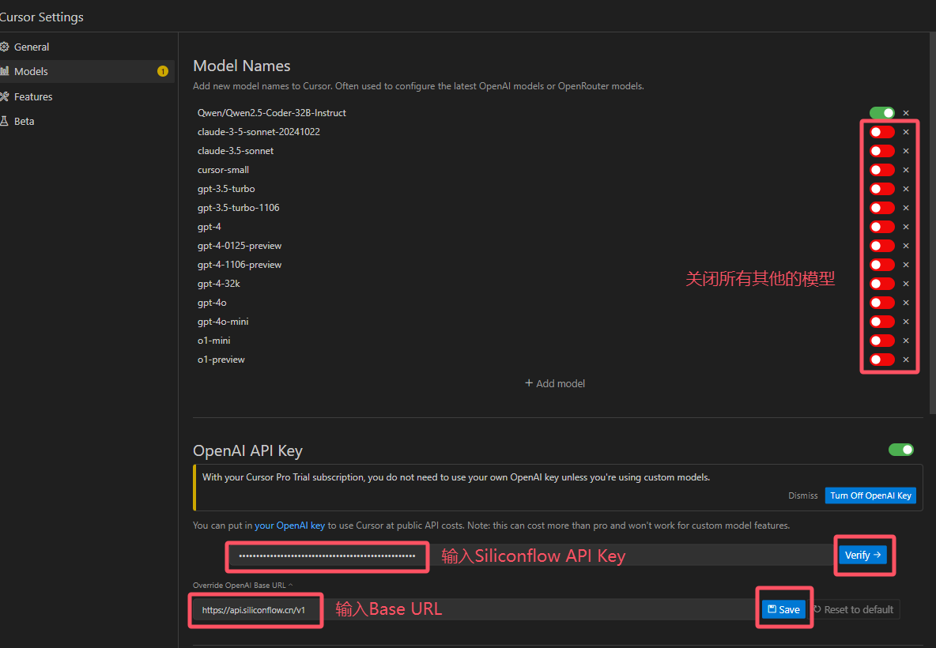Click the Verify button for API key
Screen dimensions: 936x648
862,555
